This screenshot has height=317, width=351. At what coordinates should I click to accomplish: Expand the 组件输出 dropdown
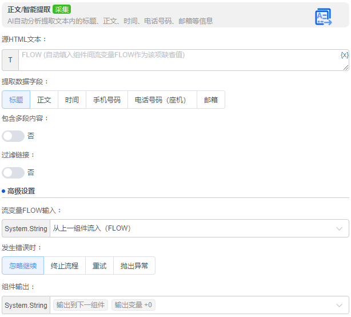(199, 305)
